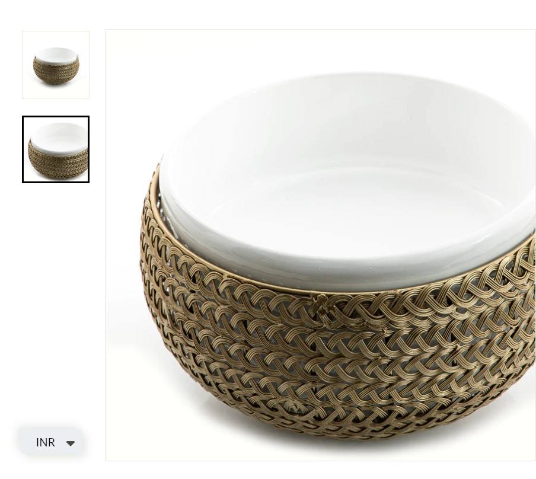Click the large product image
This screenshot has height=479, width=536.
pos(320,245)
